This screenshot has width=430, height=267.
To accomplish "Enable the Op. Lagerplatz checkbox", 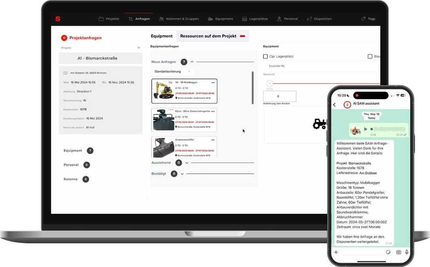I will [265, 56].
